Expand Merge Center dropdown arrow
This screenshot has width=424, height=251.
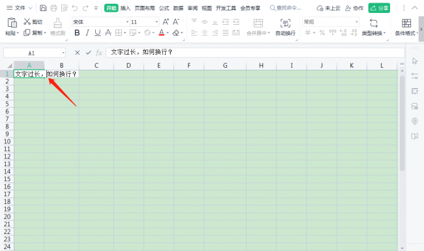click(269, 33)
